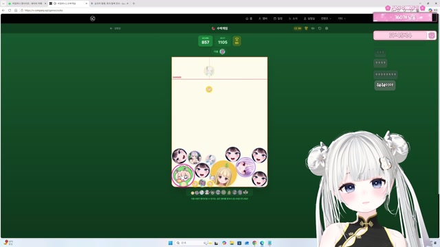Switch to the first browser tab with green favicon
440x247 pixels.
coord(27,3)
